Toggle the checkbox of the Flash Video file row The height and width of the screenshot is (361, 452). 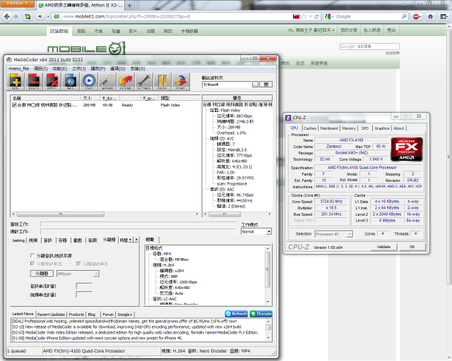point(14,105)
